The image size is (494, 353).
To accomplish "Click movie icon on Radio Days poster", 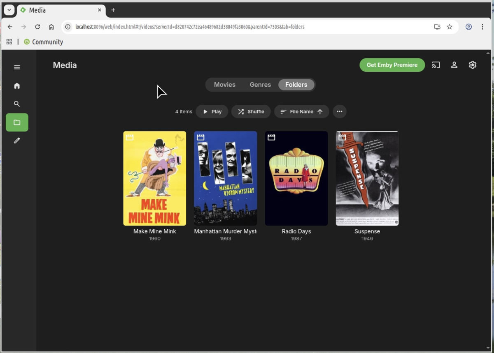I will click(271, 137).
